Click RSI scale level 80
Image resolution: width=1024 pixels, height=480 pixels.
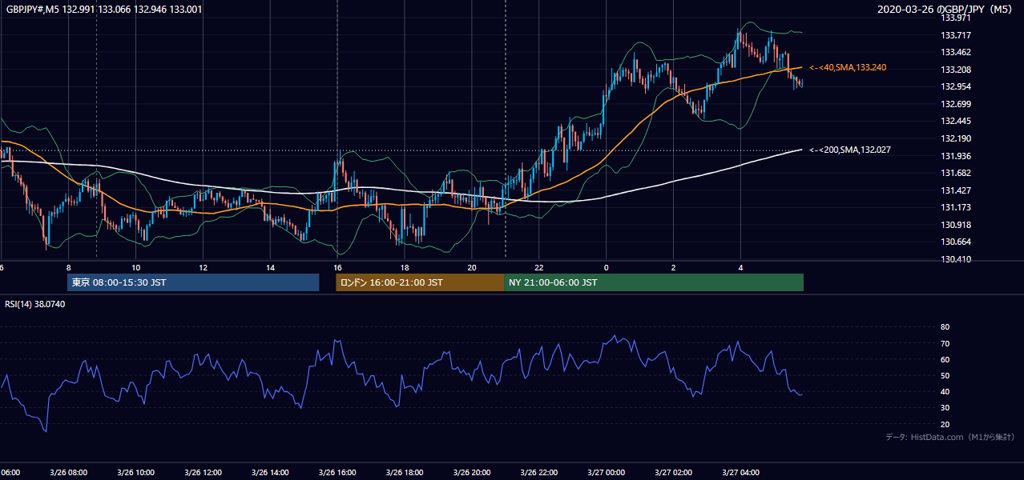point(945,327)
